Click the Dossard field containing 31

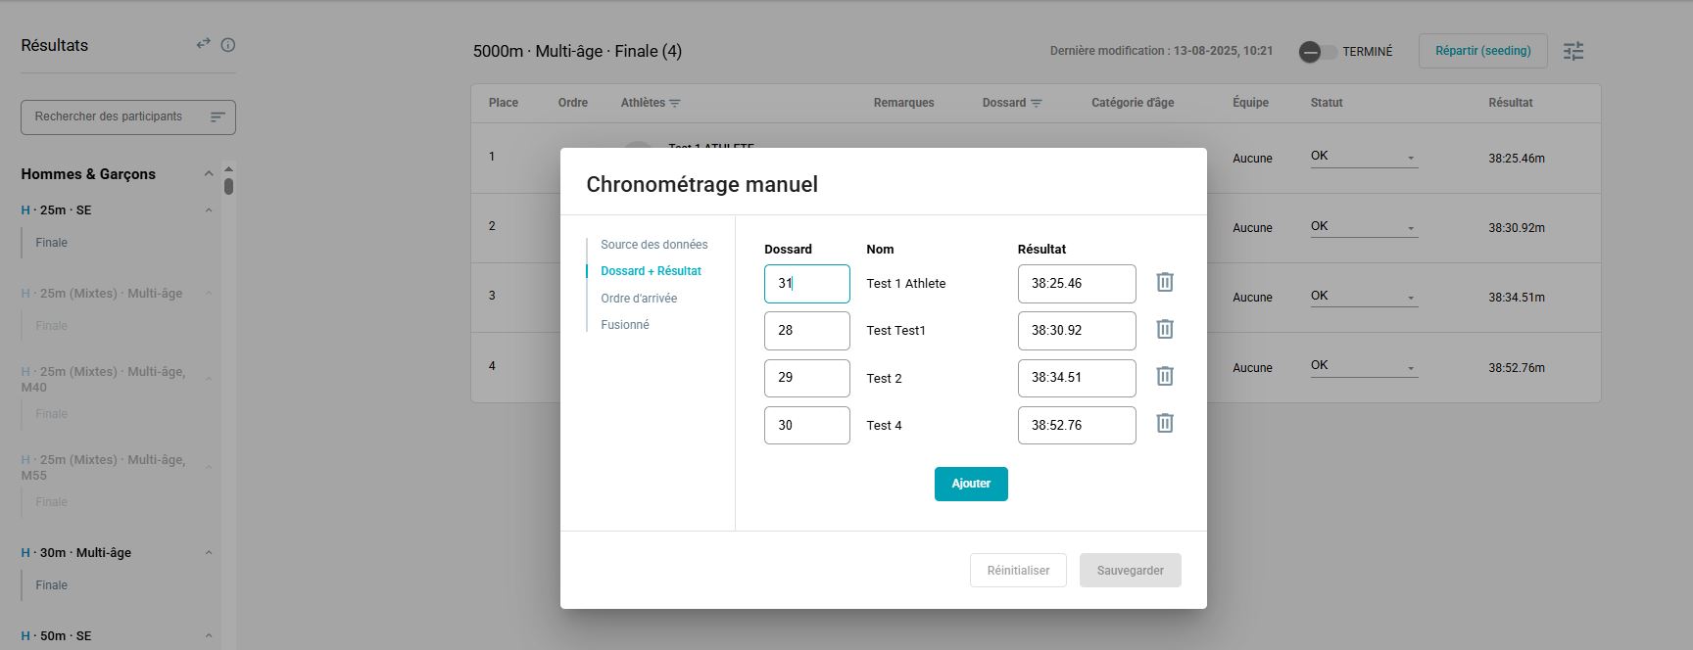click(807, 284)
